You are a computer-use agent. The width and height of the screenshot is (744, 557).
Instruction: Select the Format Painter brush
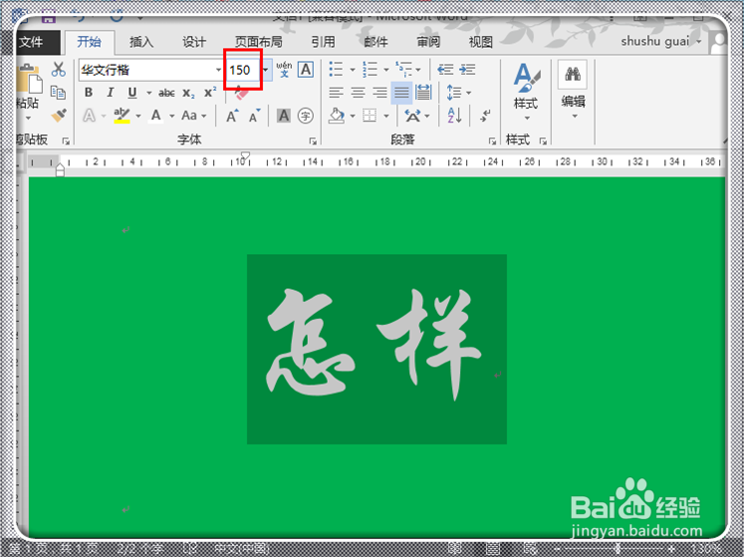coord(59,115)
